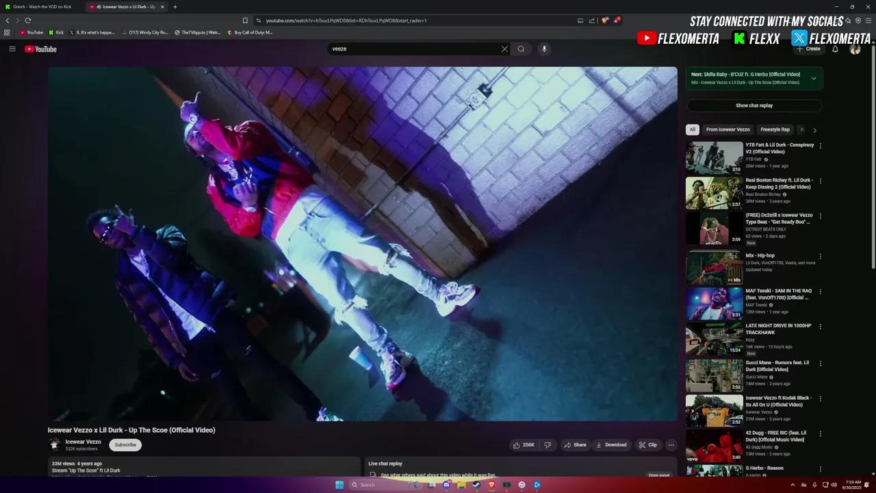Image resolution: width=876 pixels, height=493 pixels.
Task: Open Brave Shields lion icon
Action: (604, 21)
